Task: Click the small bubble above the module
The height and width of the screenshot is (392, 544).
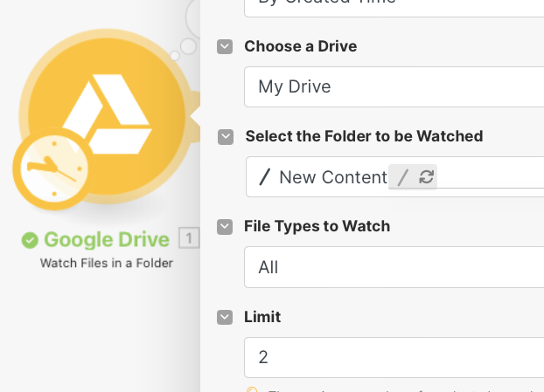Action: coord(175,56)
